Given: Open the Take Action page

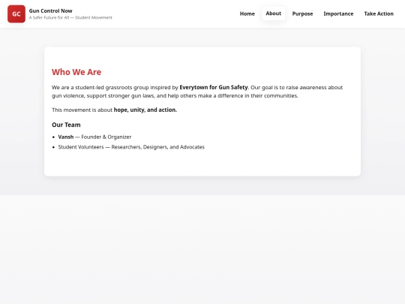Looking at the screenshot, I should (x=379, y=14).
